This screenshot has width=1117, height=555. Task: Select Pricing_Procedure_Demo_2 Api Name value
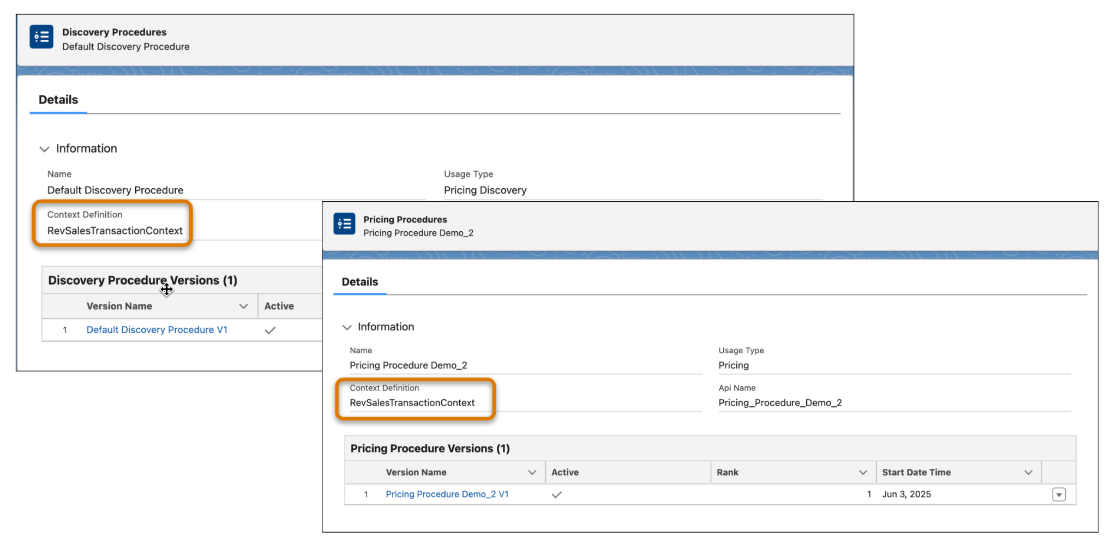pos(780,403)
